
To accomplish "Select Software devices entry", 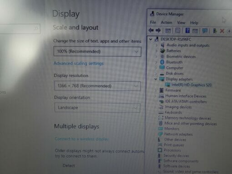I will pos(177,166).
